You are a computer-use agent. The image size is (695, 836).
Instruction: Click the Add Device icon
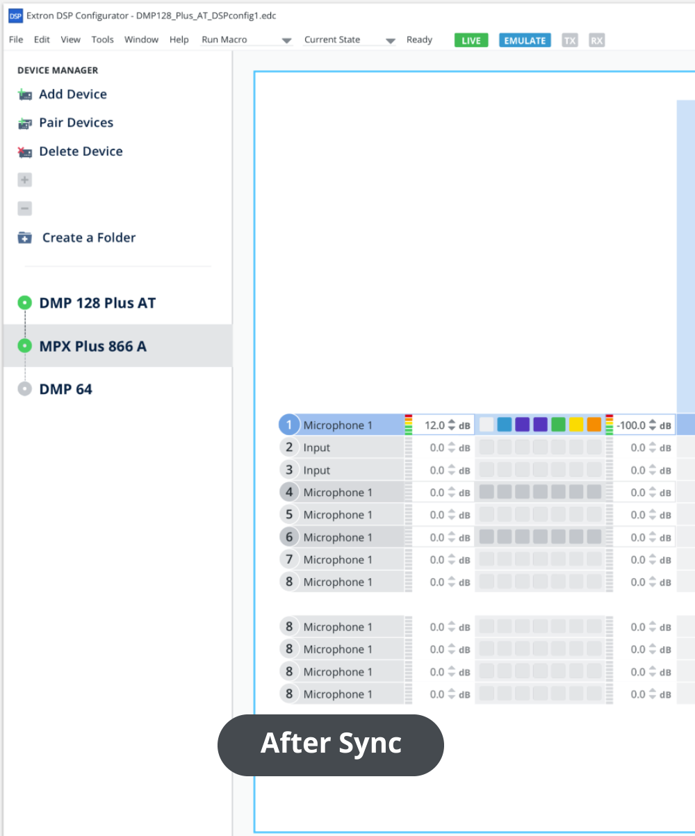pos(23,94)
